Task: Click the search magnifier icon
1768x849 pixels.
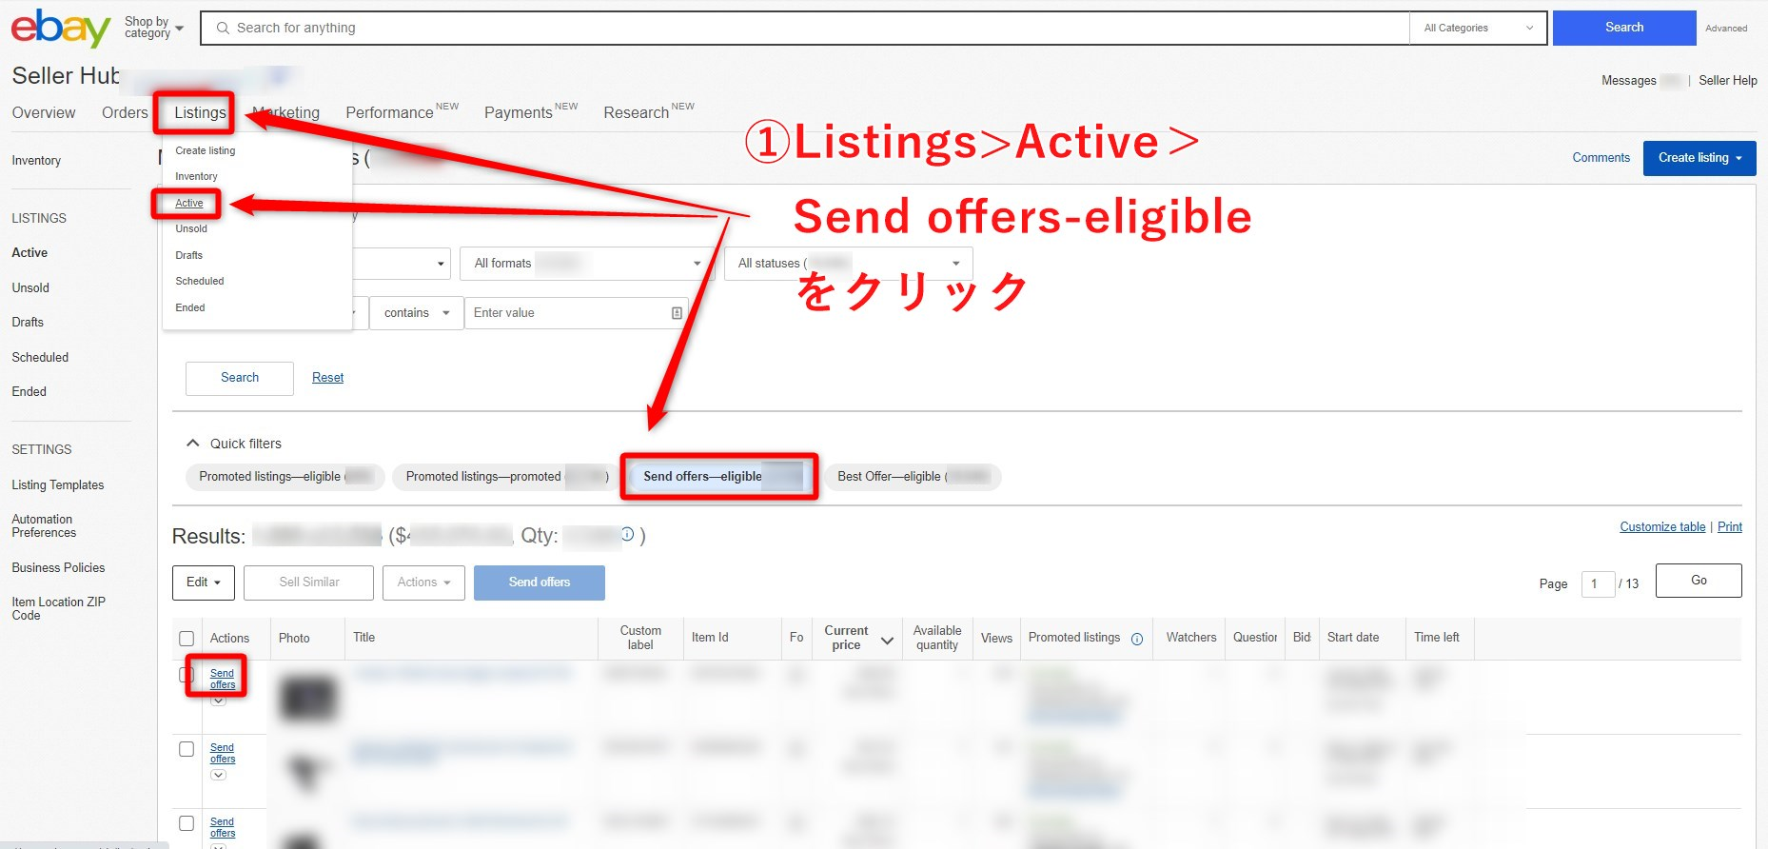Action: coord(223,28)
